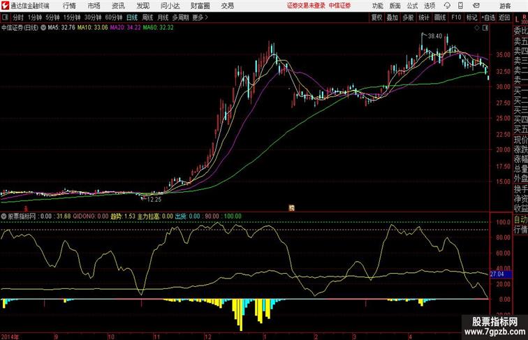
Task: Click the 游客 guest account label
Action: (505, 6)
